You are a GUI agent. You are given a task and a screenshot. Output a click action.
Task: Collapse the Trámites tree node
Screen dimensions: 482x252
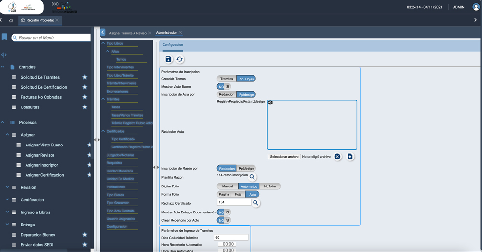[103, 99]
